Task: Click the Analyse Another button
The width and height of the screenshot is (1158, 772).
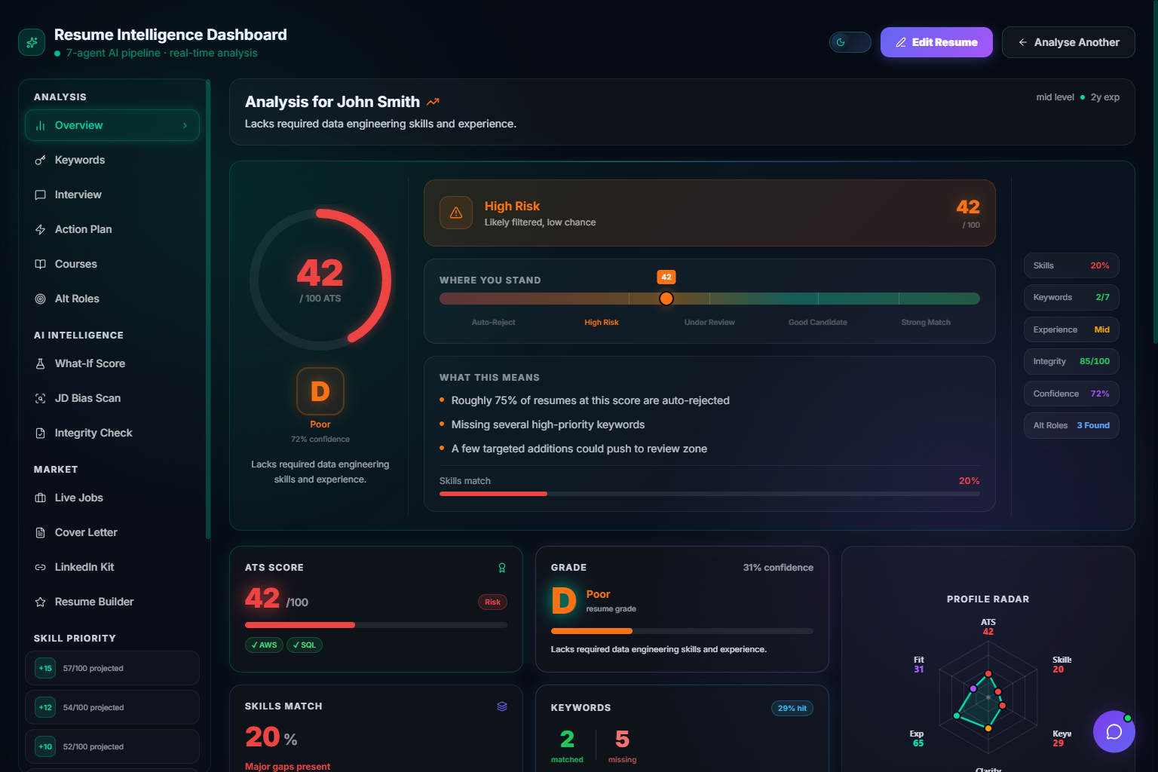Action: point(1068,42)
